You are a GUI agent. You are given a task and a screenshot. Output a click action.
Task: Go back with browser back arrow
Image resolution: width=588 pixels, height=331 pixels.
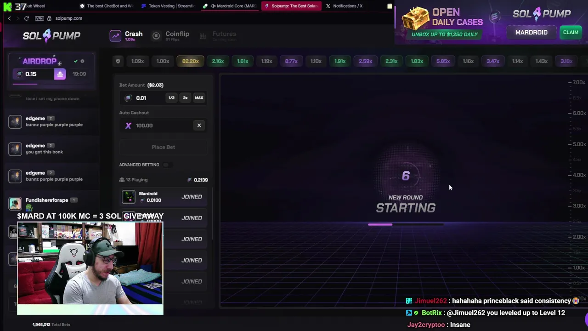(x=9, y=18)
